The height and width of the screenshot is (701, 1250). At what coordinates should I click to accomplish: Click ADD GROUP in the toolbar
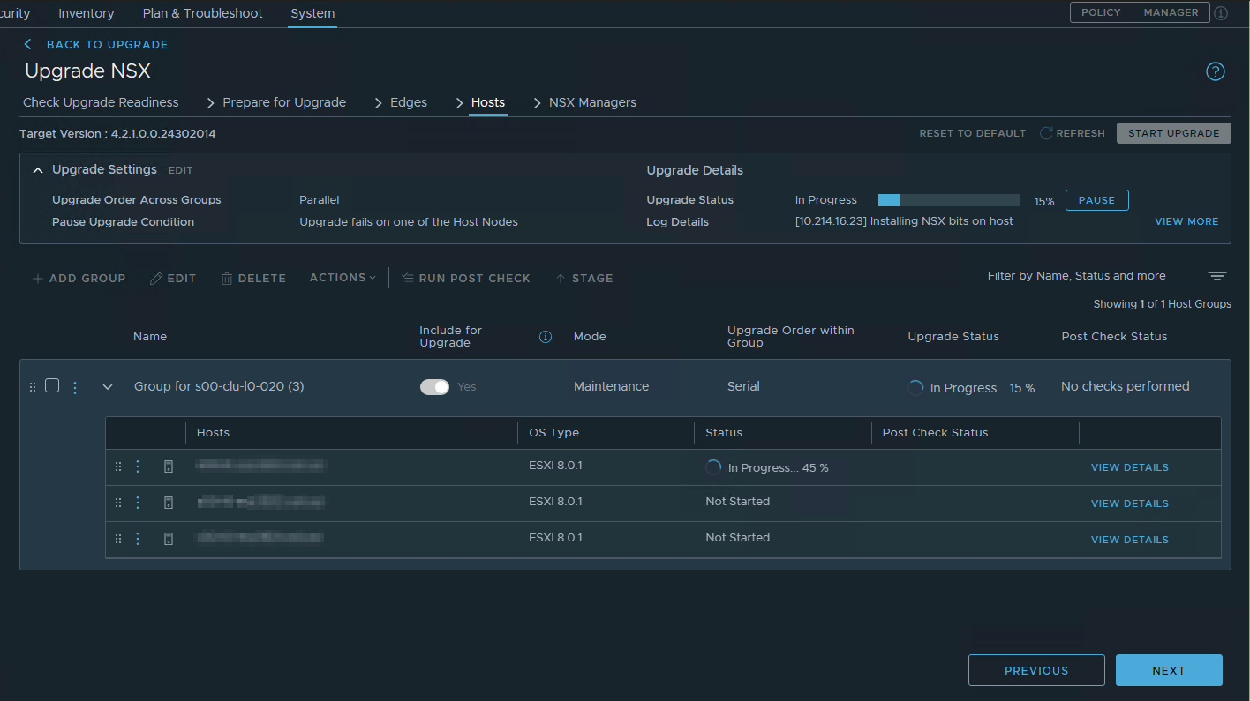79,278
